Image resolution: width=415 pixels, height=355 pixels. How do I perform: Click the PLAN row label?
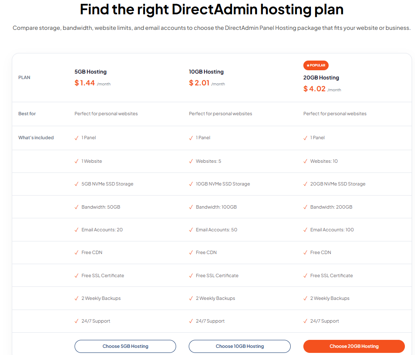[24, 77]
